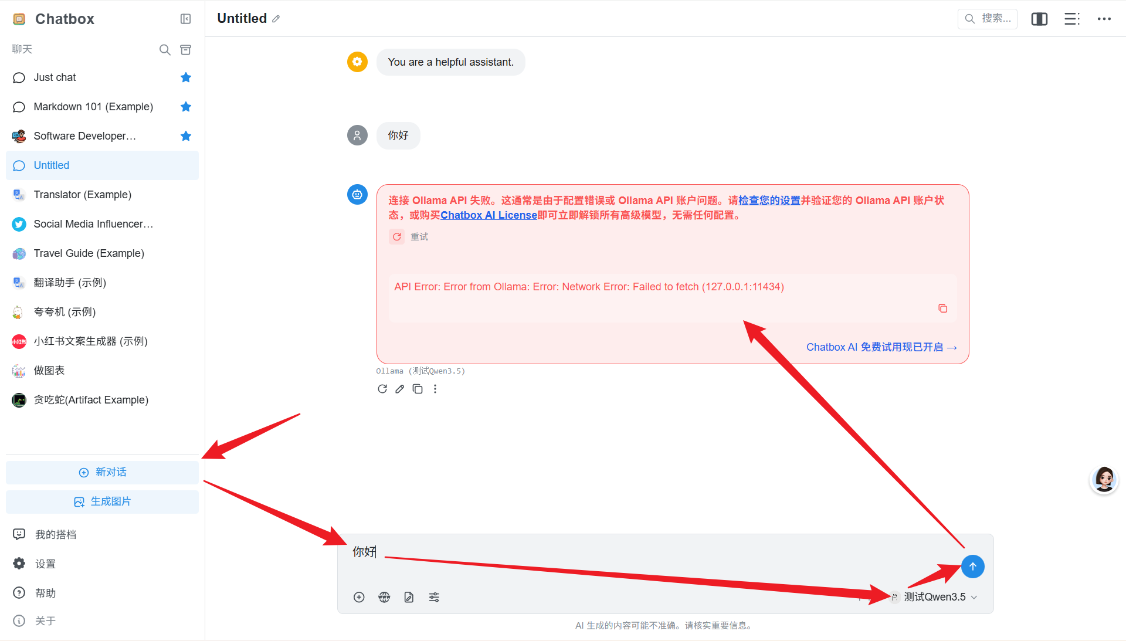1126x641 pixels.
Task: Open the 贪吃蛇(Artifact Example) chat
Action: (x=102, y=400)
